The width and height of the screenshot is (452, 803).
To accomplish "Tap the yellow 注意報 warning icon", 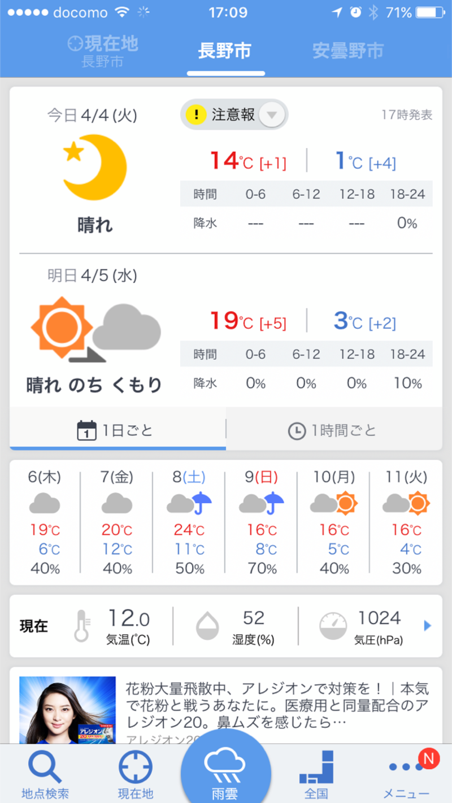I will (x=196, y=115).
